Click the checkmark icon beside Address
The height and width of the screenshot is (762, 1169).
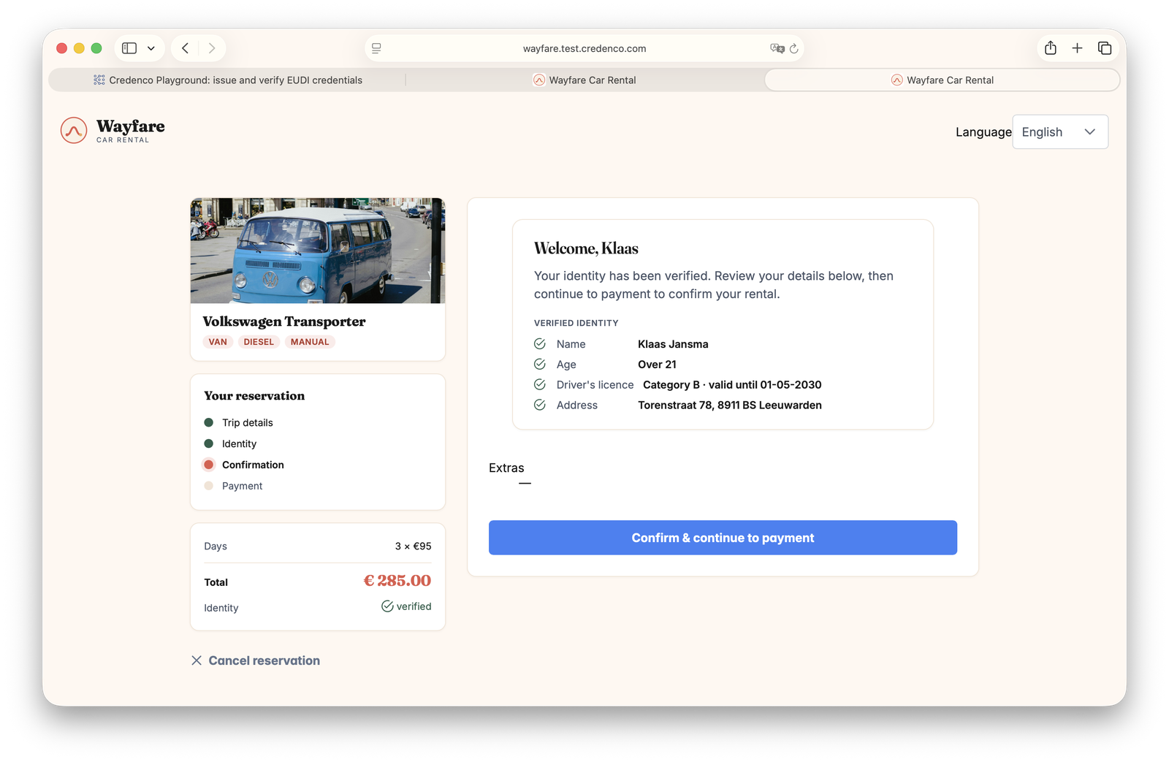pos(540,405)
